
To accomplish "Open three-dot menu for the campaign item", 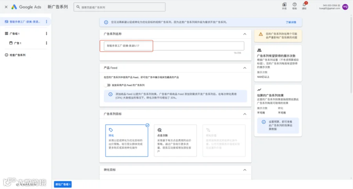I will point(46,22).
